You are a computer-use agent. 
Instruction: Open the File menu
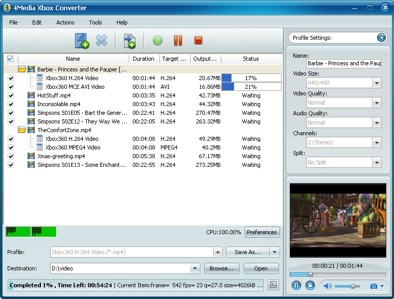point(13,22)
